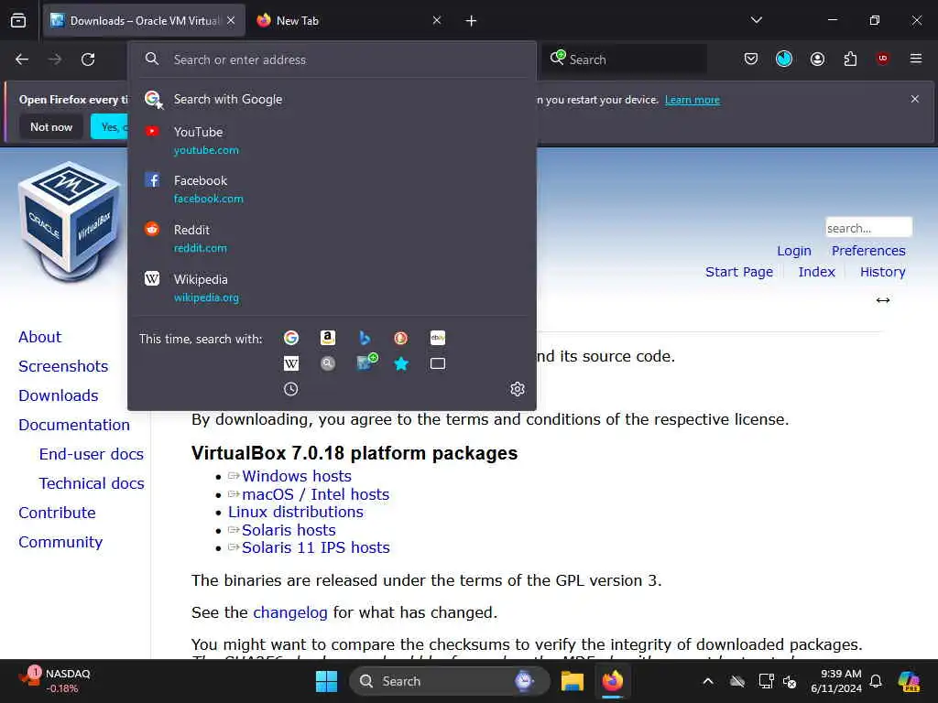
Task: Open the Community sidebar link
Action: [x=60, y=542]
